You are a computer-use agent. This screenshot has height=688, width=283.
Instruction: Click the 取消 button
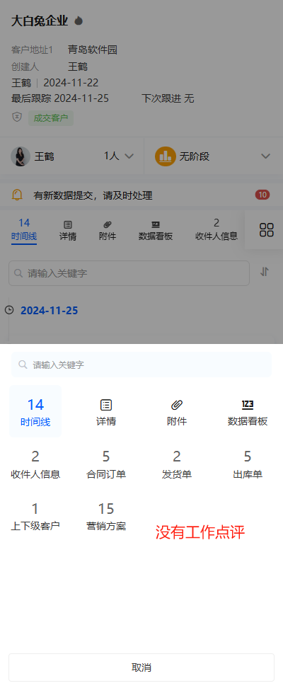(x=141, y=667)
